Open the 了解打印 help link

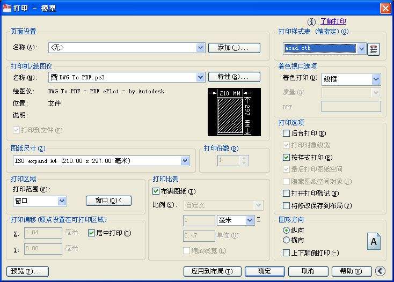(x=333, y=21)
